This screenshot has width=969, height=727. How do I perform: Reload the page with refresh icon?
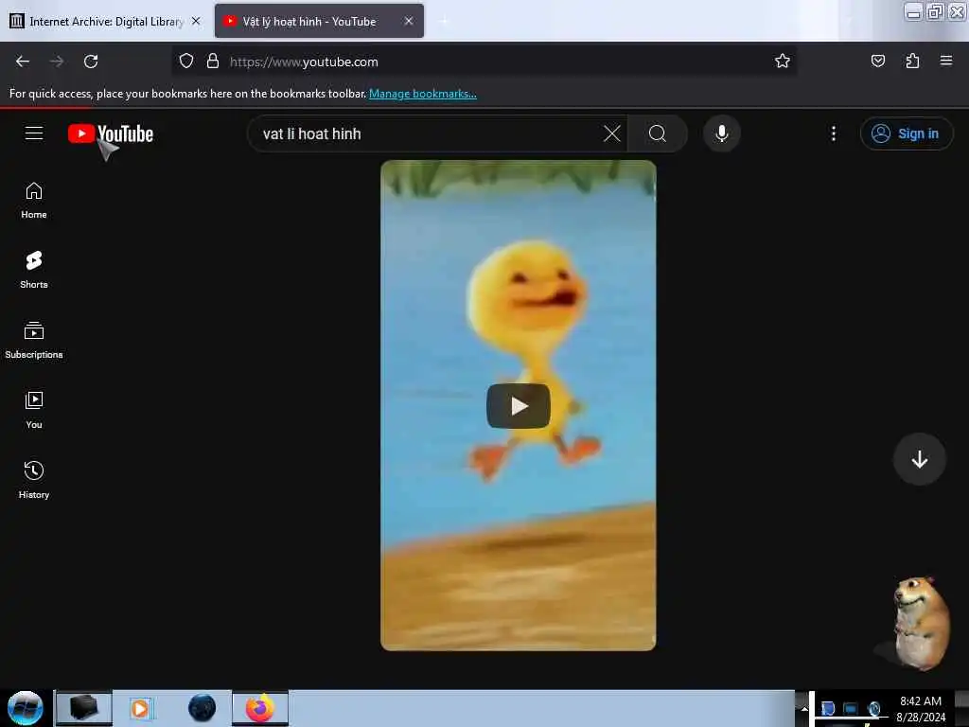tap(91, 62)
